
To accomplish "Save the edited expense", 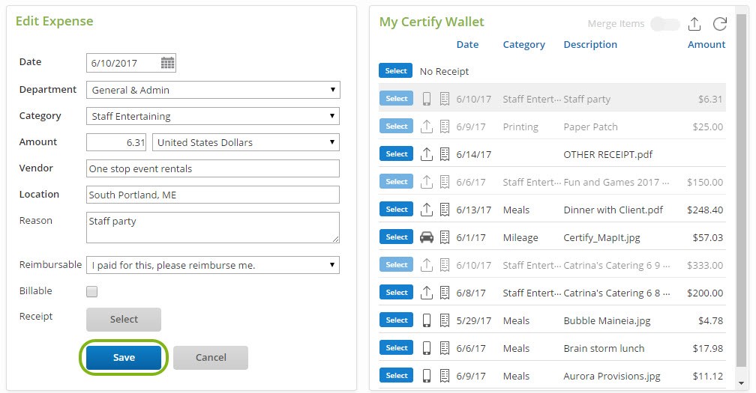I will coord(124,358).
